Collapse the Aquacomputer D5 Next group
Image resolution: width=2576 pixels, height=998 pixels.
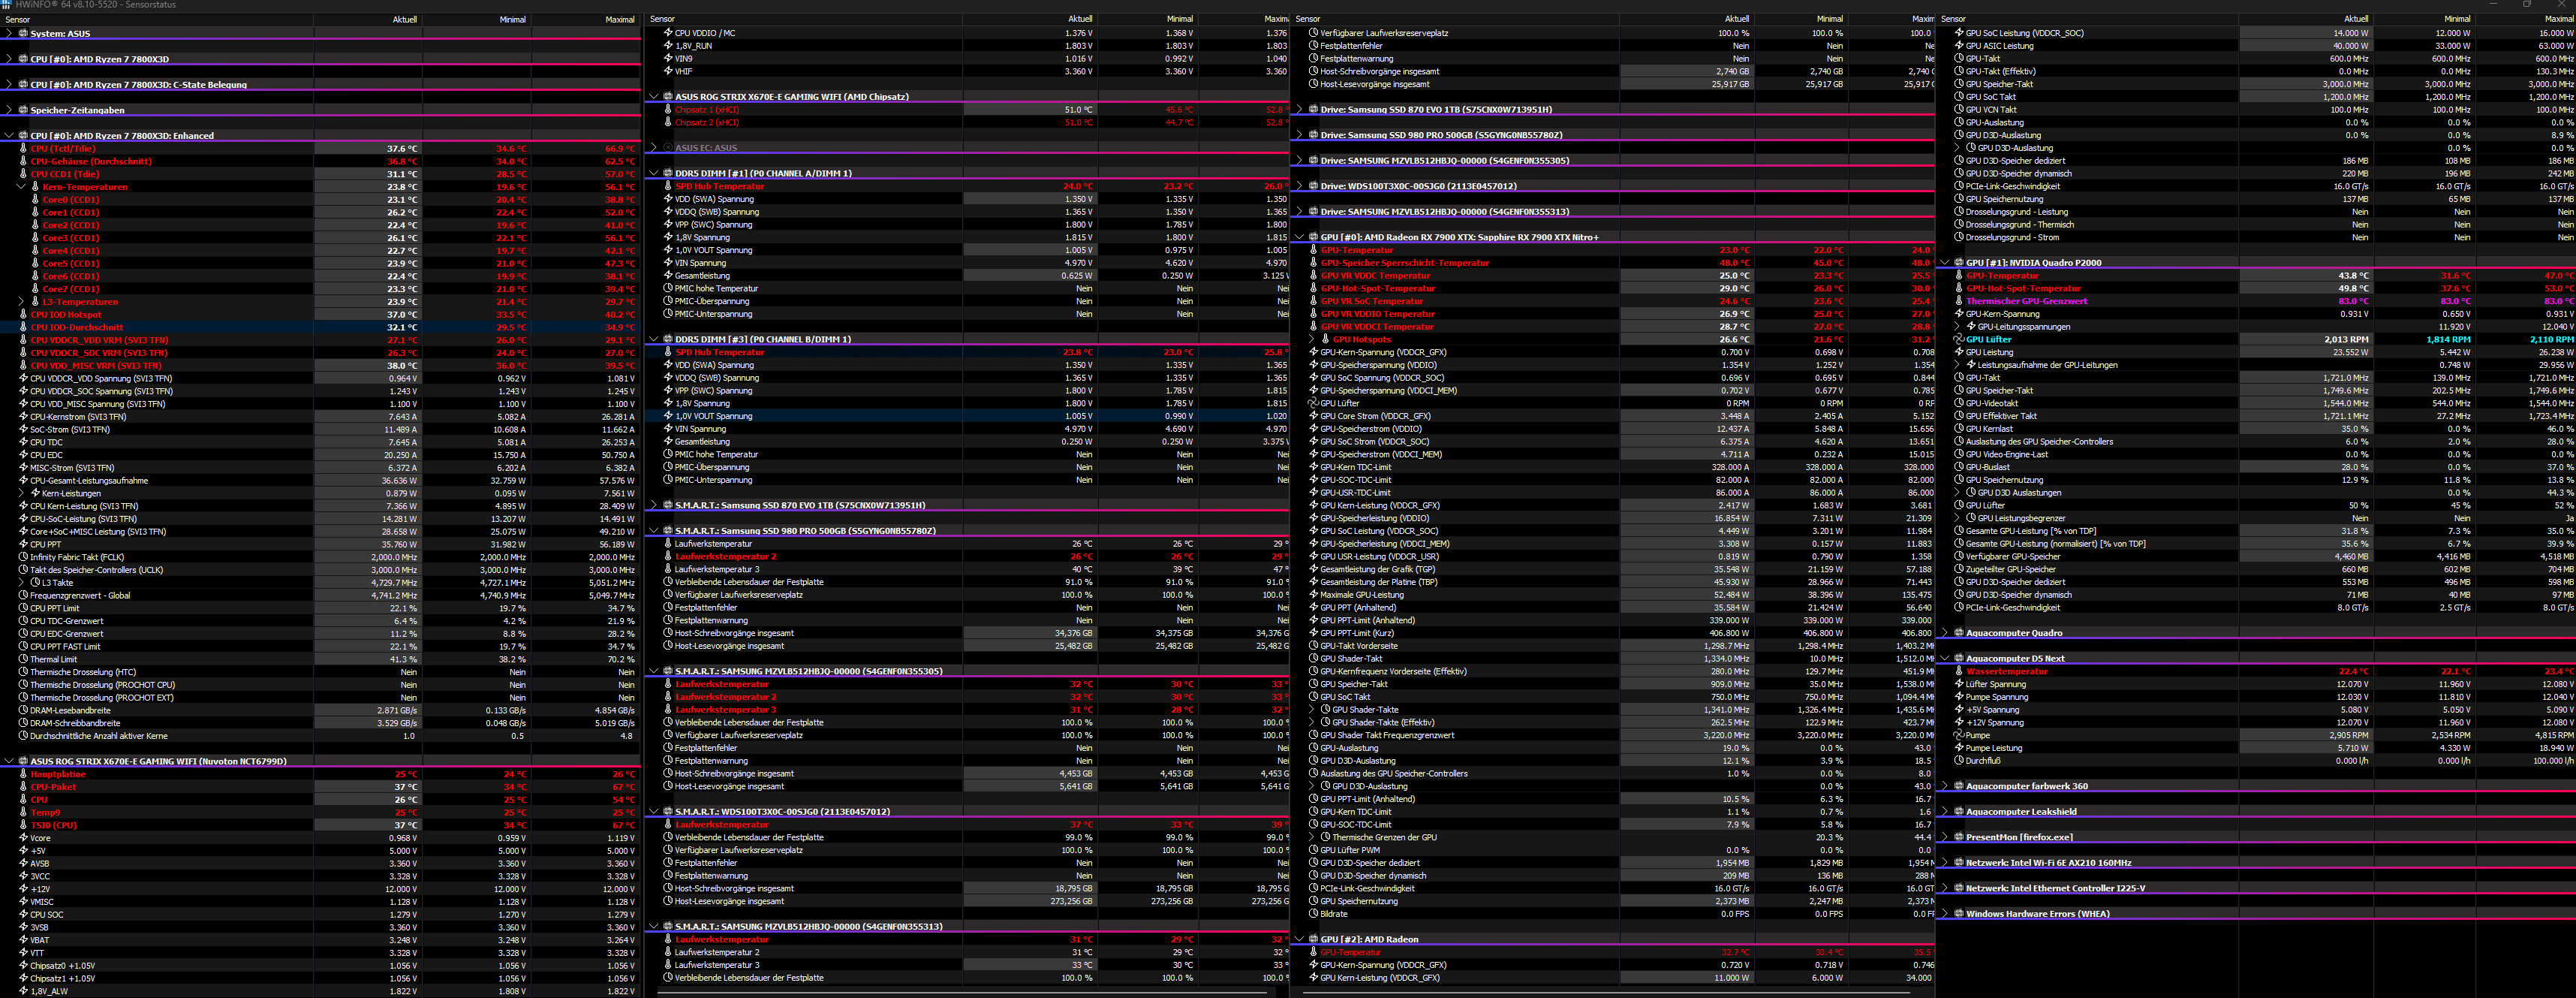(x=1945, y=659)
